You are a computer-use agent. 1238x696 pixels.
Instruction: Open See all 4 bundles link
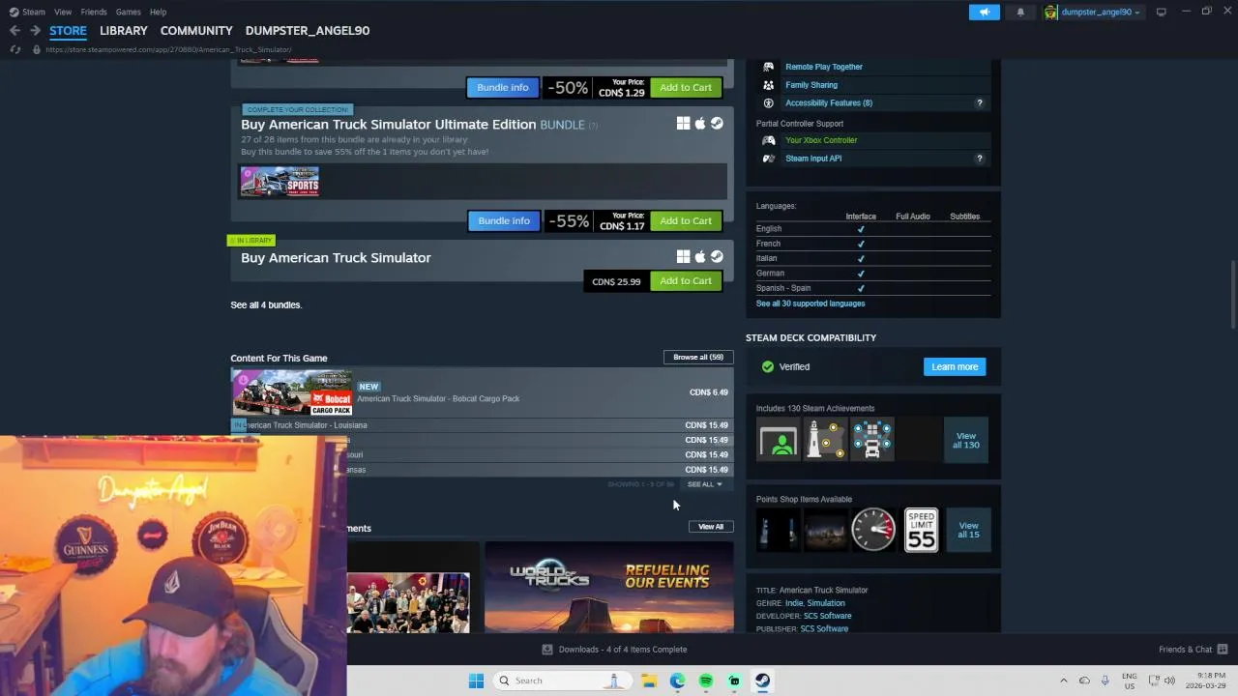click(266, 304)
